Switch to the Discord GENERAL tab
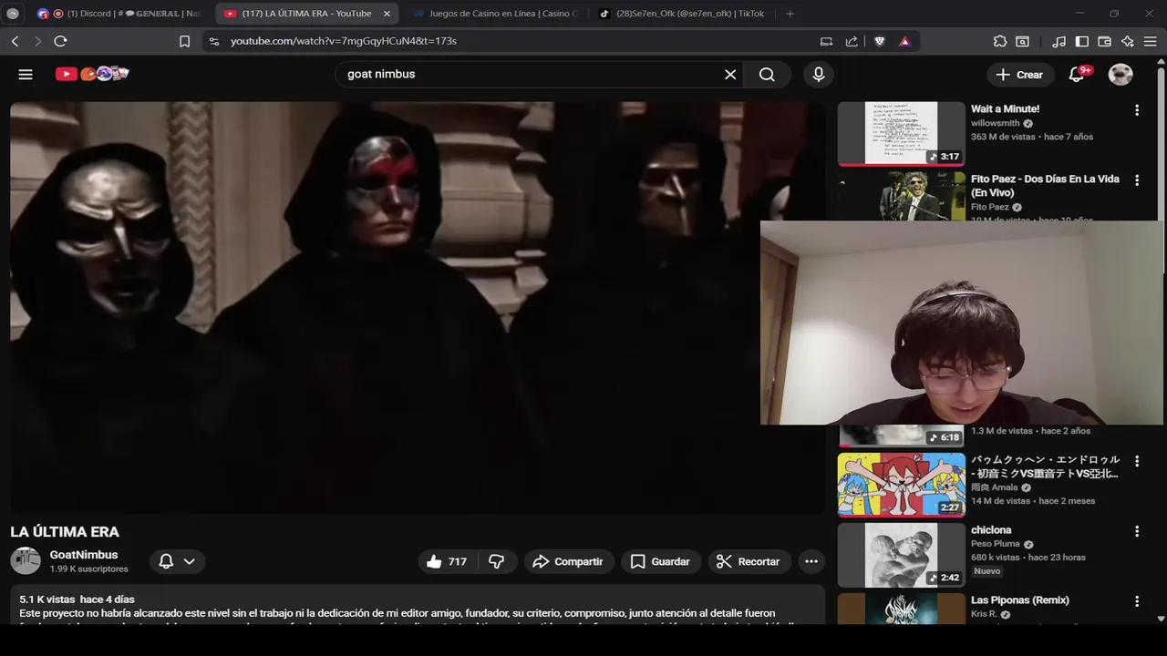This screenshot has width=1167, height=656. pos(119,14)
